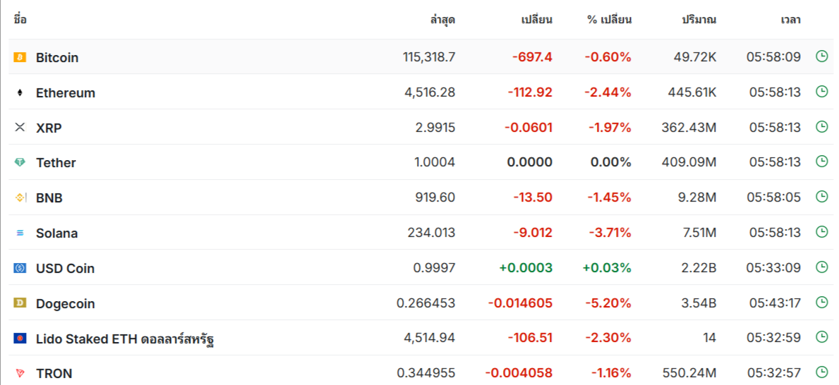Click the green Tether gem icon
Viewport: 839px width, 385px height.
[x=20, y=163]
